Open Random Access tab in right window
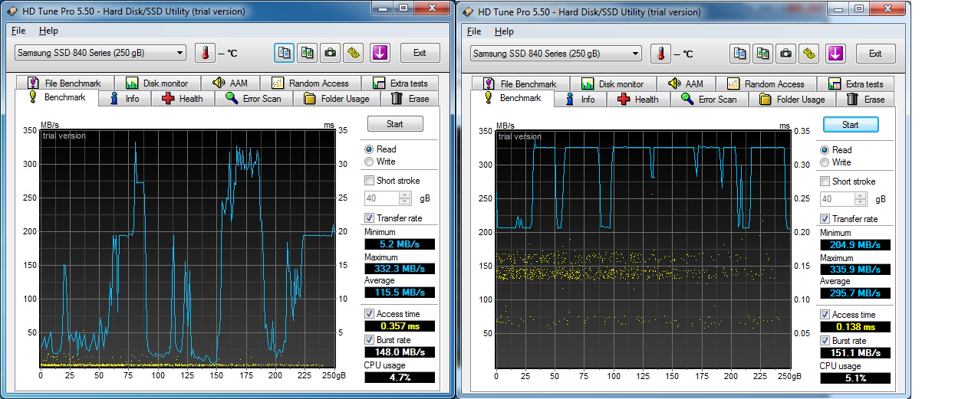The height and width of the screenshot is (399, 978). point(766,83)
